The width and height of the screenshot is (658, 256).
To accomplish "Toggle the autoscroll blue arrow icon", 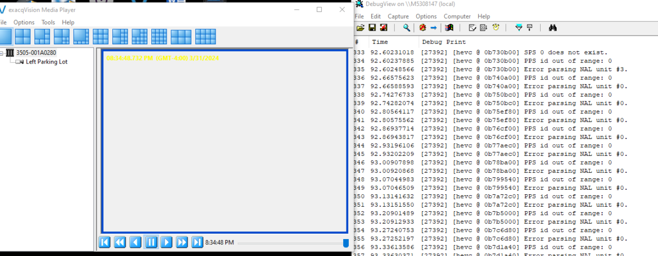I will coord(433,28).
